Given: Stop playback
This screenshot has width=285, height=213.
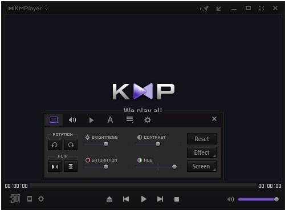Looking at the screenshot, I should [177, 199].
